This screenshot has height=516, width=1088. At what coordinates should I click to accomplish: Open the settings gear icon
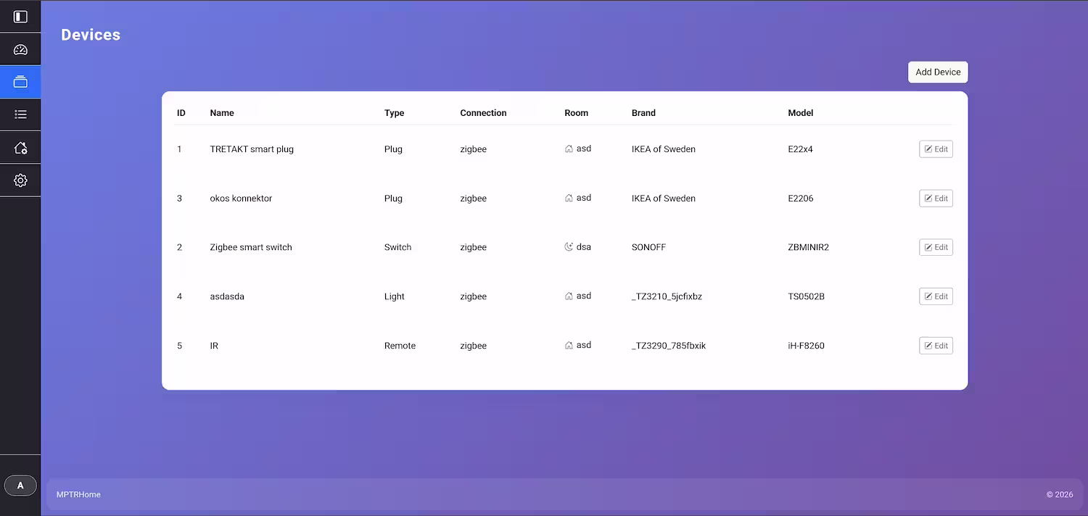click(20, 180)
